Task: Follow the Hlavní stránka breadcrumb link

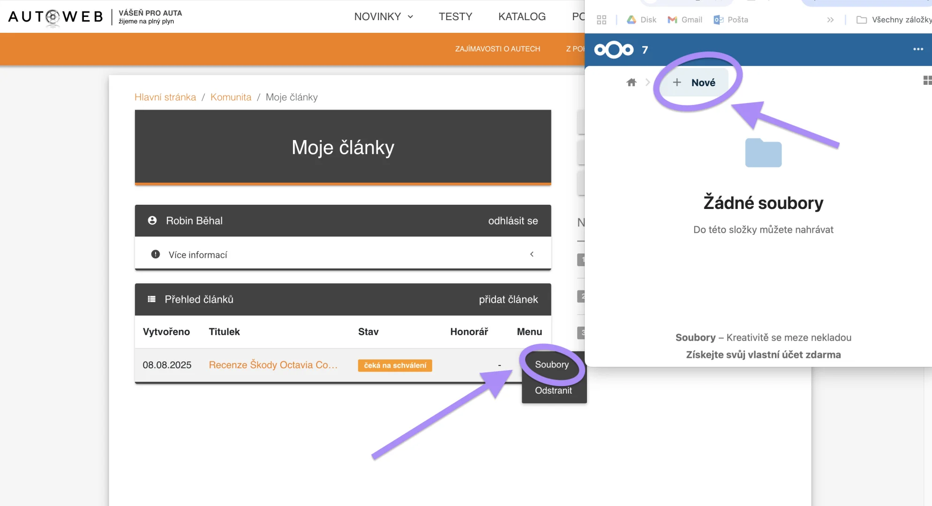Action: pyautogui.click(x=165, y=97)
